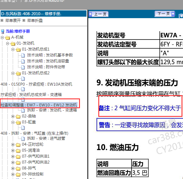Click heading 10. 燃油压力

118,147
